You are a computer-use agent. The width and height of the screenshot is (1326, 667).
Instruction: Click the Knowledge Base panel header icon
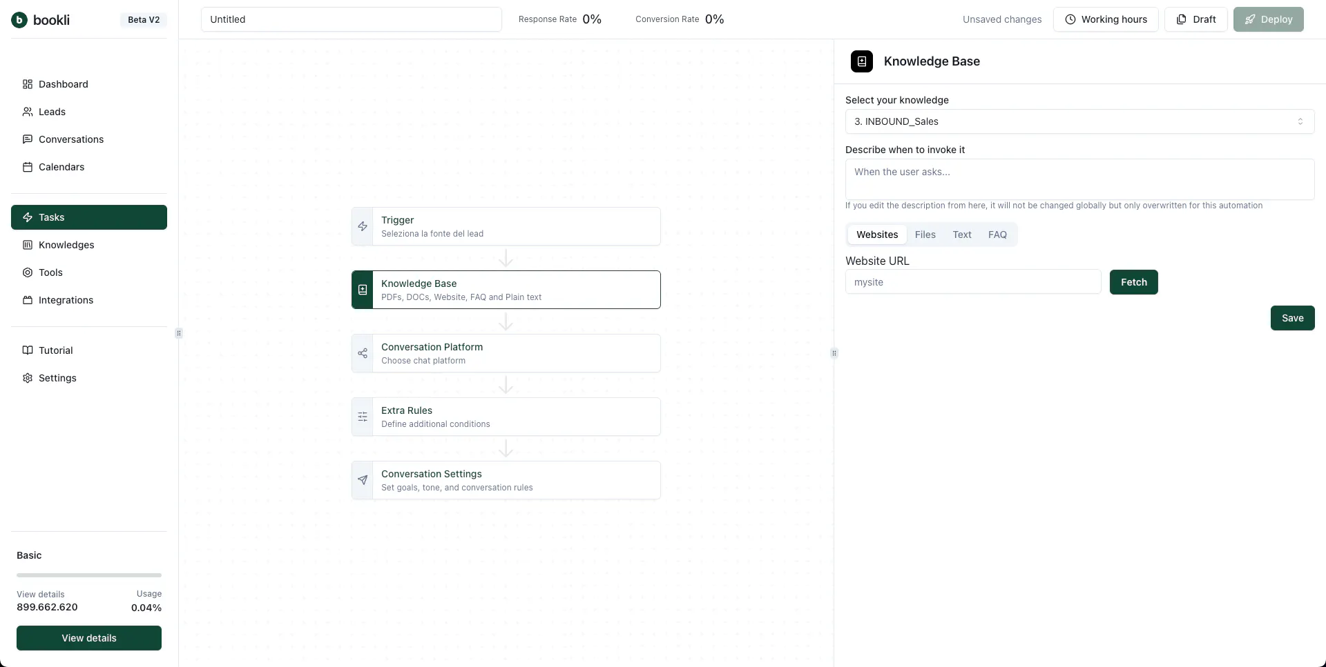862,61
